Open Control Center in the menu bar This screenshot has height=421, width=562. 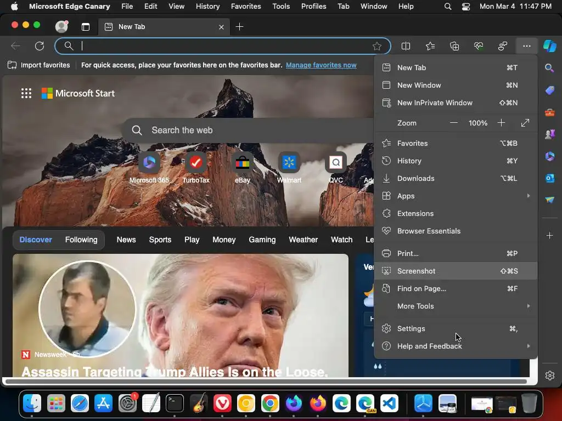click(465, 7)
